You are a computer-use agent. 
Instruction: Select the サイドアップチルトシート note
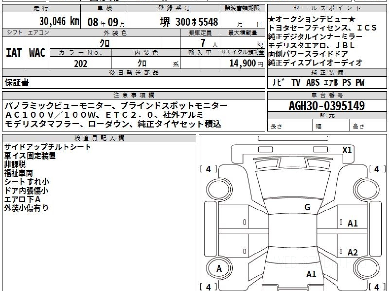click(x=48, y=147)
